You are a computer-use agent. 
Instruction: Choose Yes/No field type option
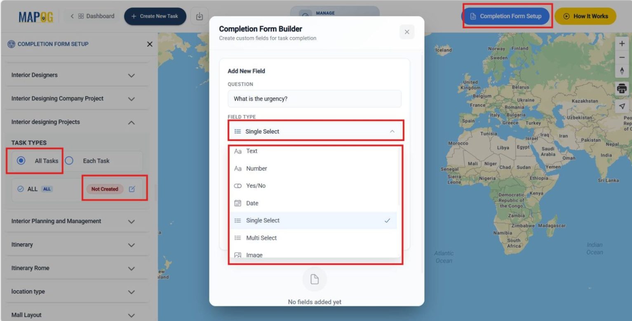[x=256, y=186]
